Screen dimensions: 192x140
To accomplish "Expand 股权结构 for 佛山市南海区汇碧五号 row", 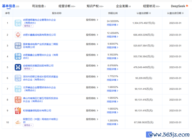I will point(92,98).
